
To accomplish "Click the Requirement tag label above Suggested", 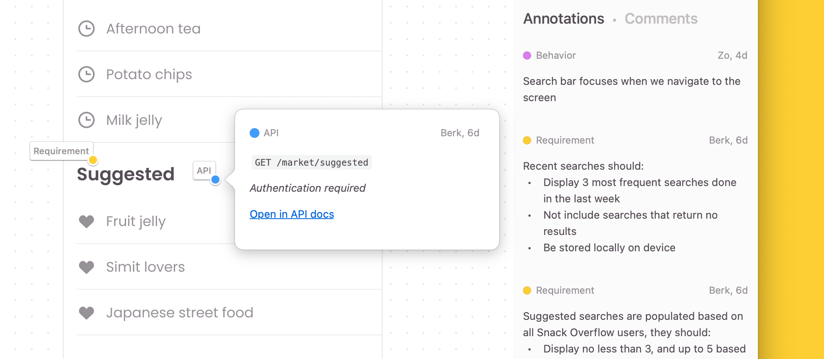I will (61, 151).
